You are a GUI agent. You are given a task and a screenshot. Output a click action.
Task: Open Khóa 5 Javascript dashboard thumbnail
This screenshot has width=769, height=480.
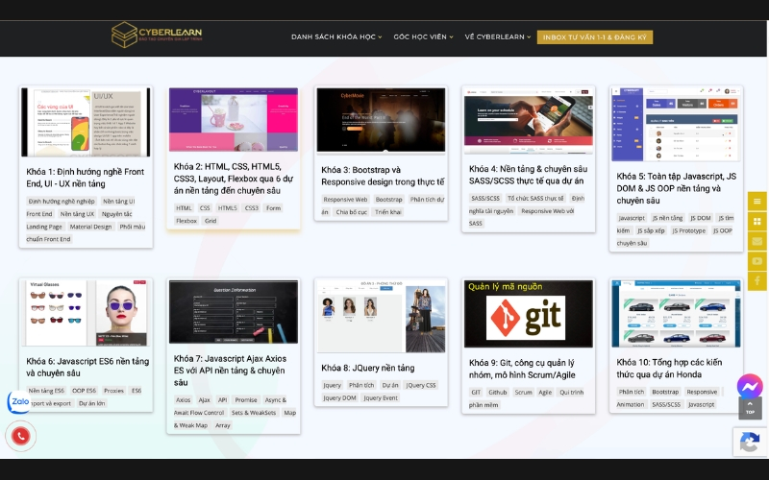point(677,124)
